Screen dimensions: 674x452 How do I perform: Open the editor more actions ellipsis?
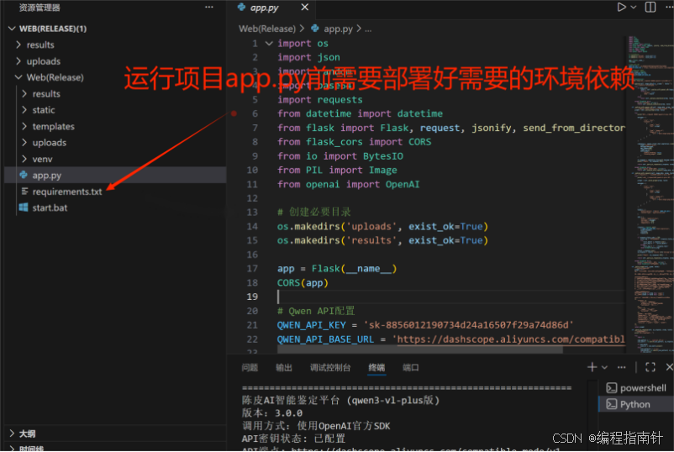[669, 7]
